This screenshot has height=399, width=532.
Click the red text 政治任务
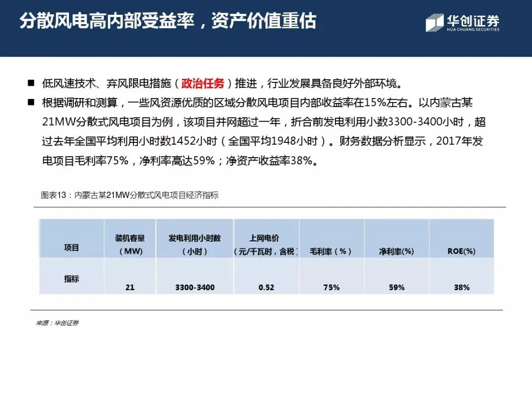click(203, 83)
